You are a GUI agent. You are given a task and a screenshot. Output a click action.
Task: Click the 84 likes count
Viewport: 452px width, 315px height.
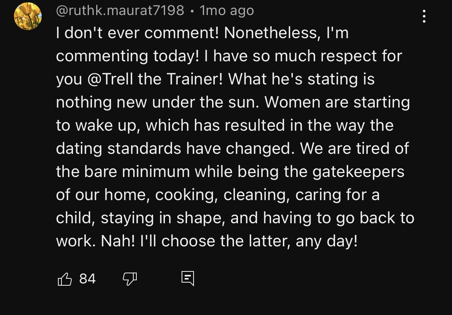(87, 278)
